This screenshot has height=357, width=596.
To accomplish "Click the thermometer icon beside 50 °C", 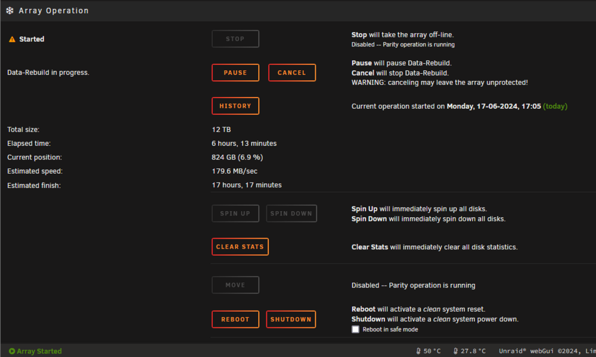I will coord(418,351).
